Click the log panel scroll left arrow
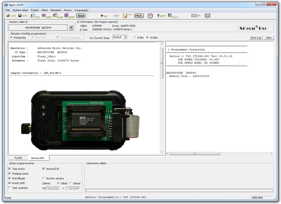This screenshot has width=281, height=204. pos(167,154)
